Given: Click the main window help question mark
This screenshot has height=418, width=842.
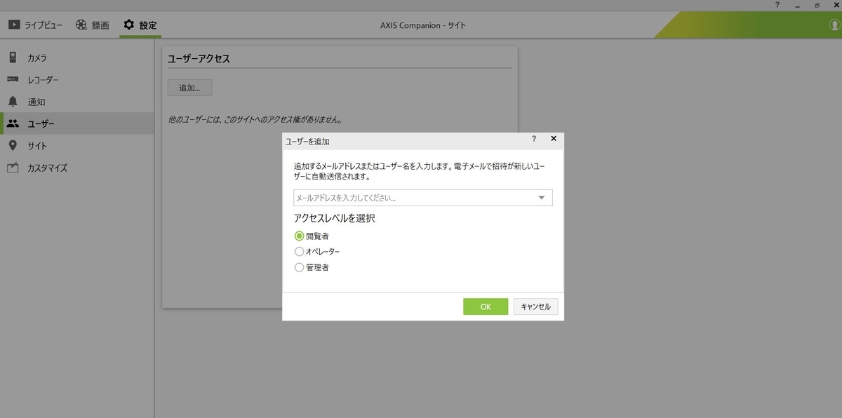Looking at the screenshot, I should point(777,5).
